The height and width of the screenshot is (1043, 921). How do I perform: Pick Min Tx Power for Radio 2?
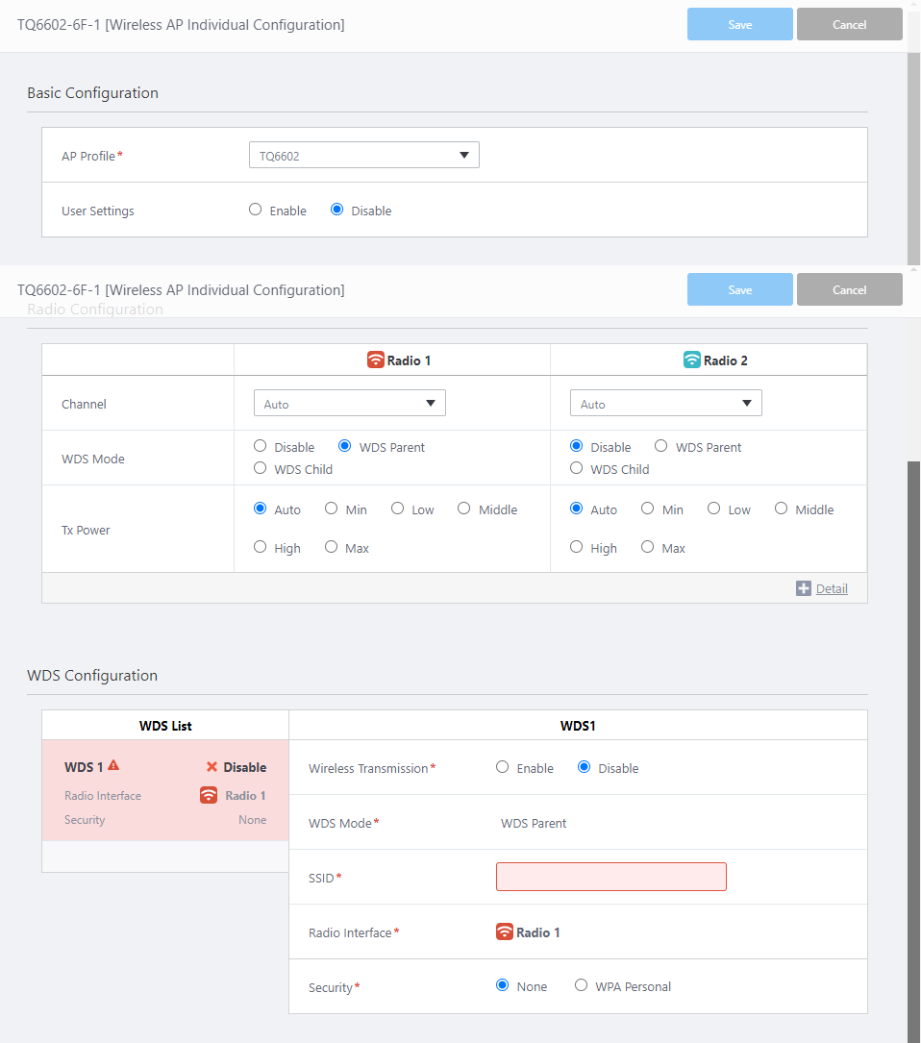tap(648, 509)
